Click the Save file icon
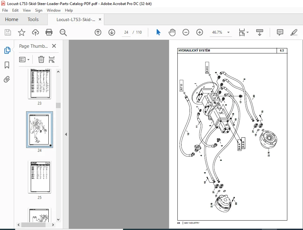Image resolution: width=303 pixels, height=230 pixels. pyautogui.click(x=8, y=32)
